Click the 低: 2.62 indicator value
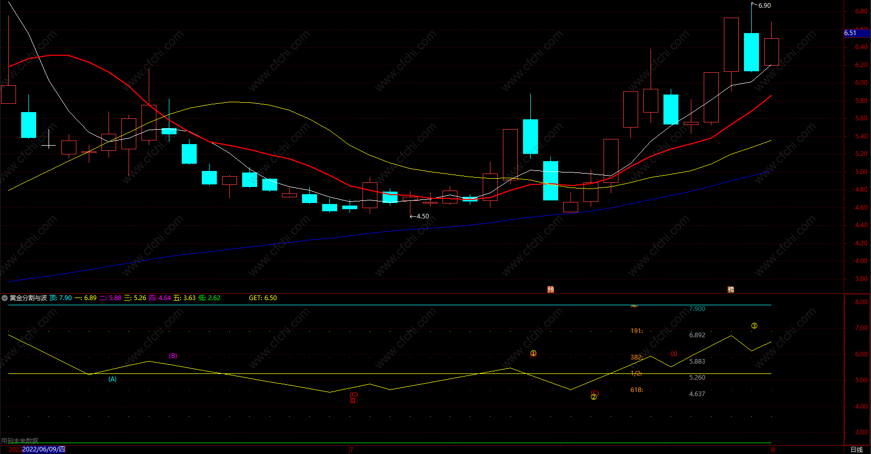Screen dimensions: 871x454 pyautogui.click(x=210, y=298)
